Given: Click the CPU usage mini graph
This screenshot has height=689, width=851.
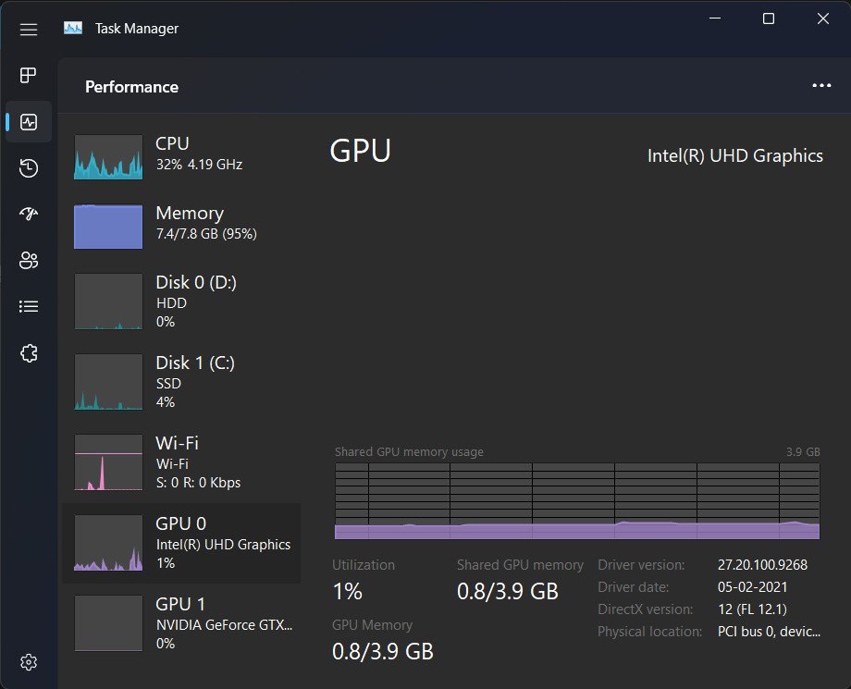Looking at the screenshot, I should pos(108,157).
